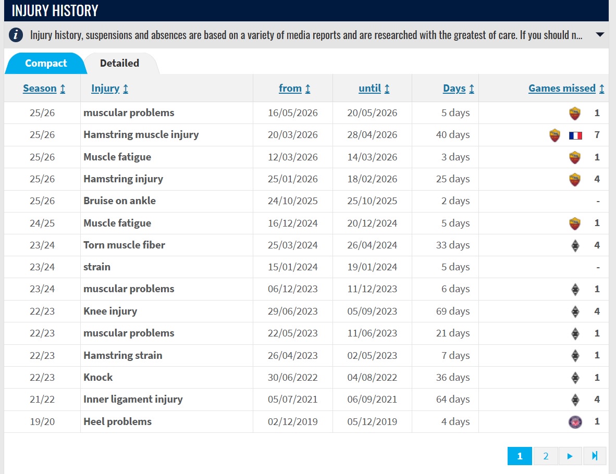616x474 pixels.
Task: Click club crest in Knee injury row
Action: click(575, 311)
